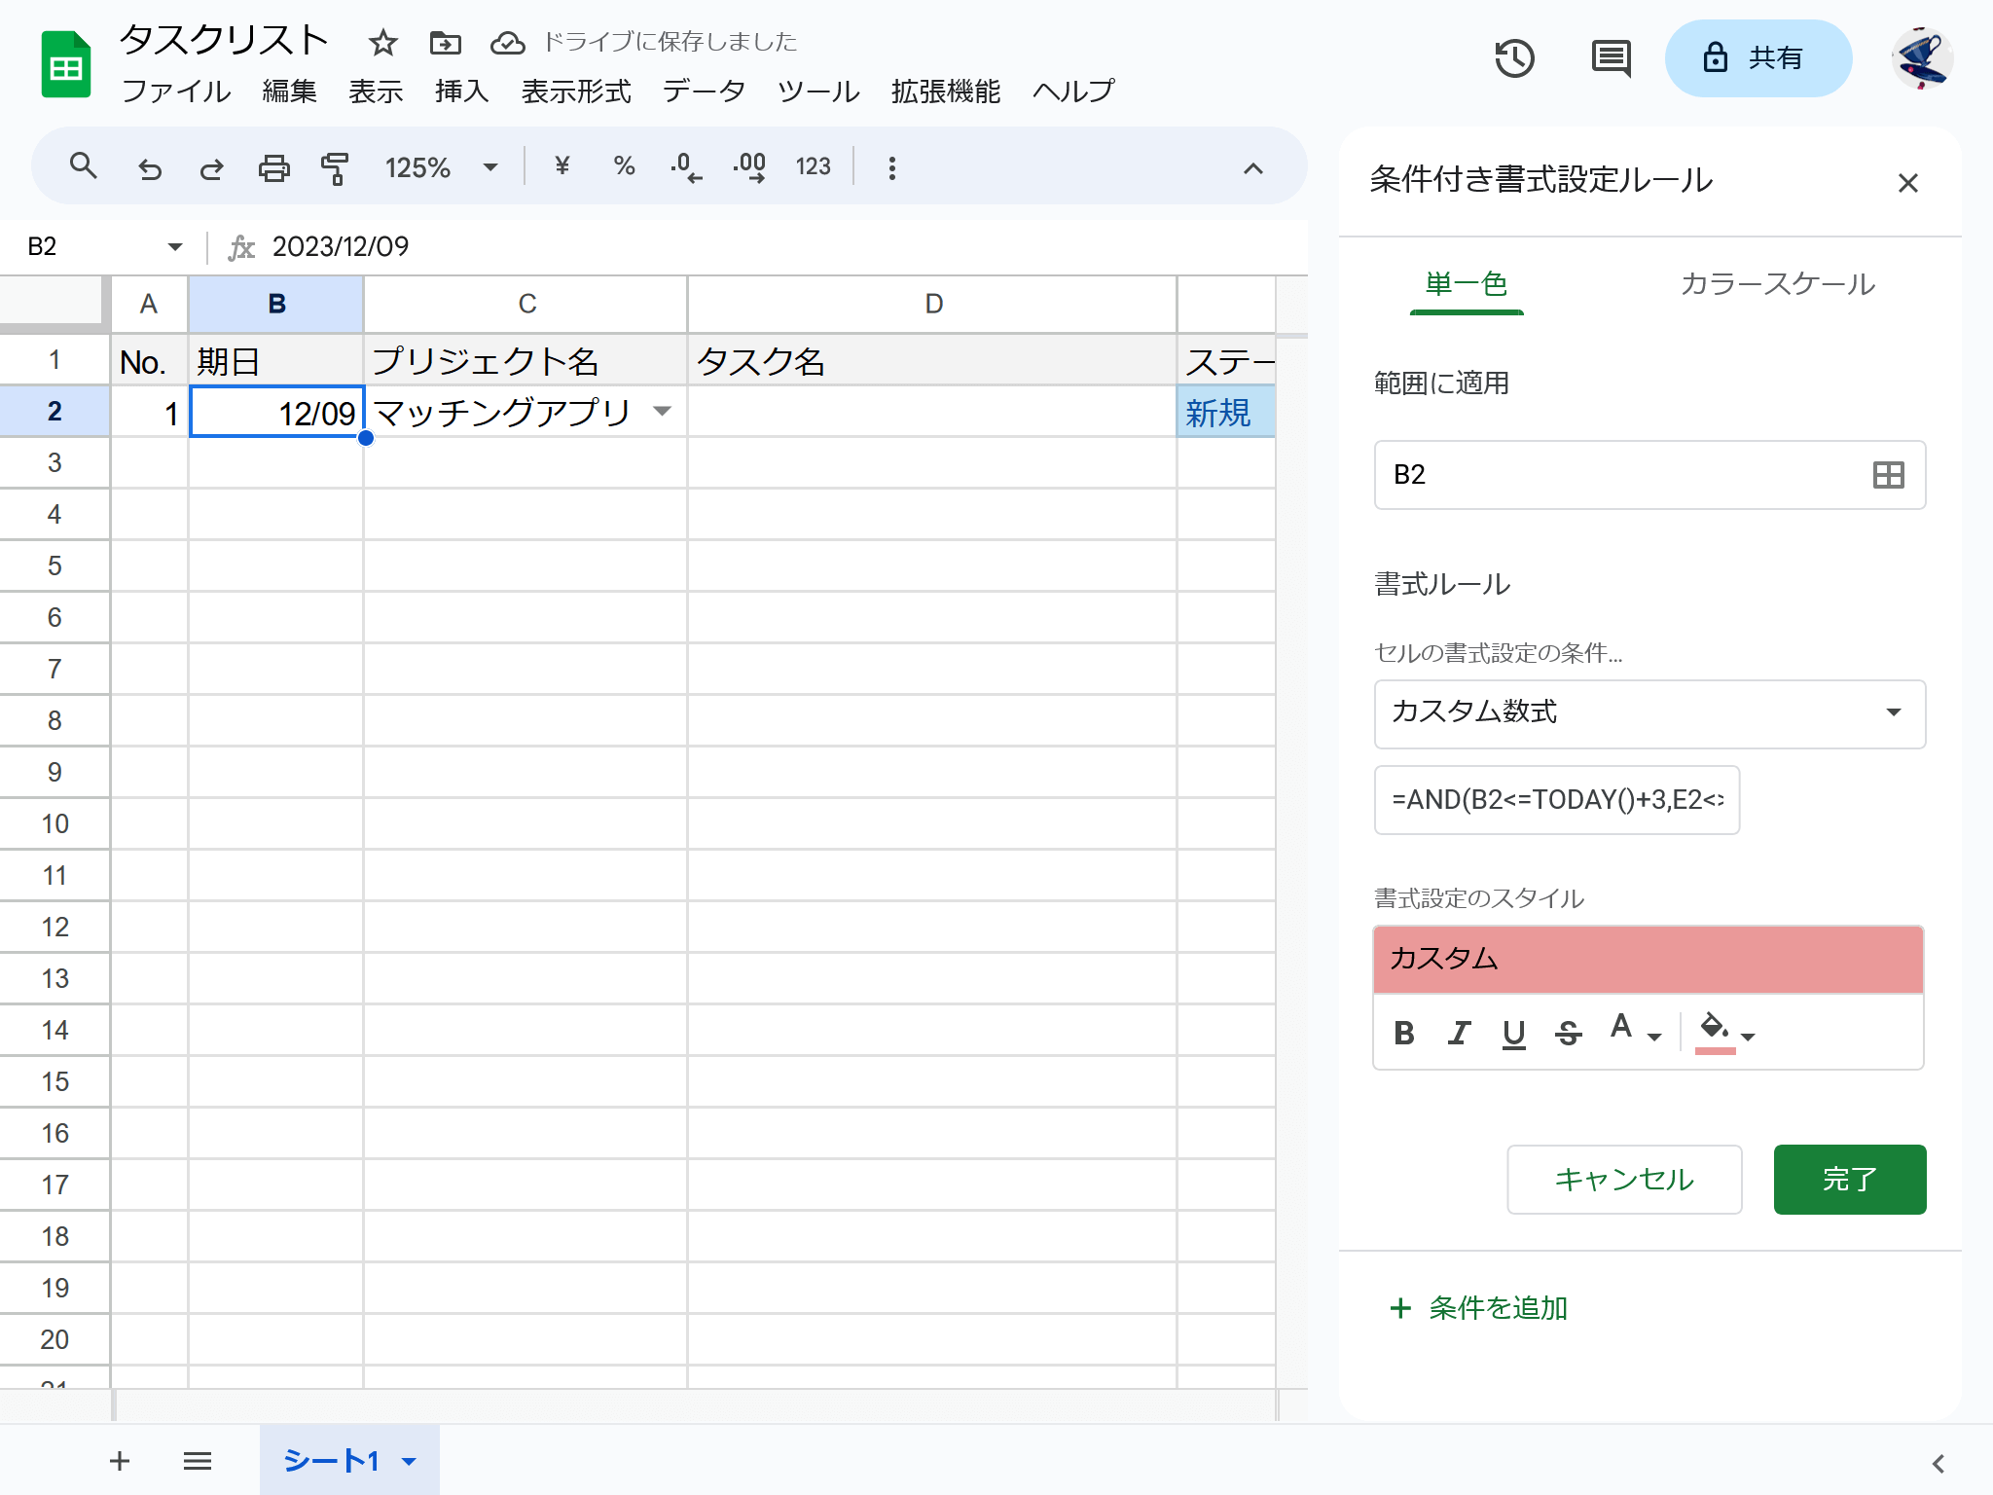This screenshot has height=1495, width=1993.
Task: Select column D header
Action: pos(932,305)
